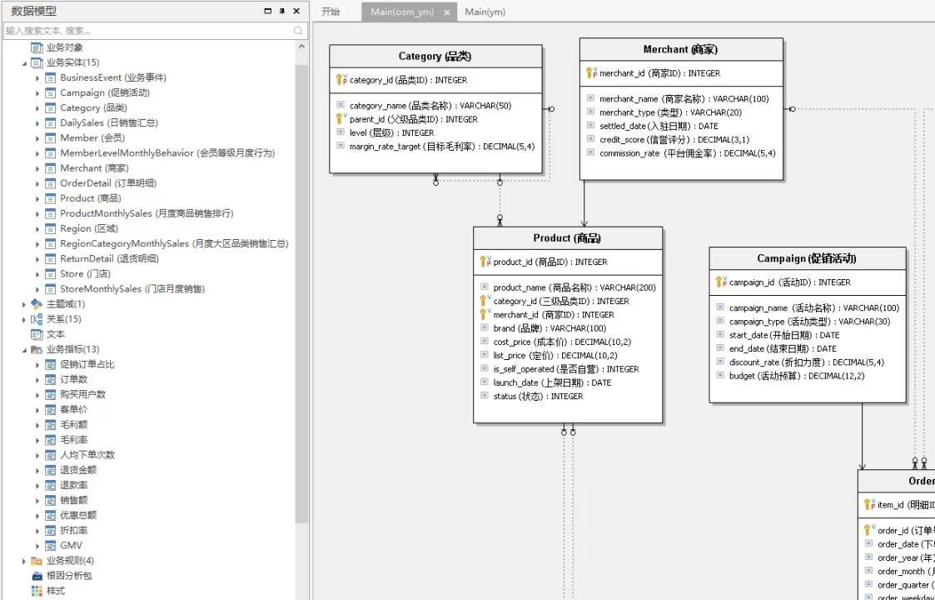935x600 pixels.
Task: Open the Main(ym) tab
Action: [x=485, y=12]
